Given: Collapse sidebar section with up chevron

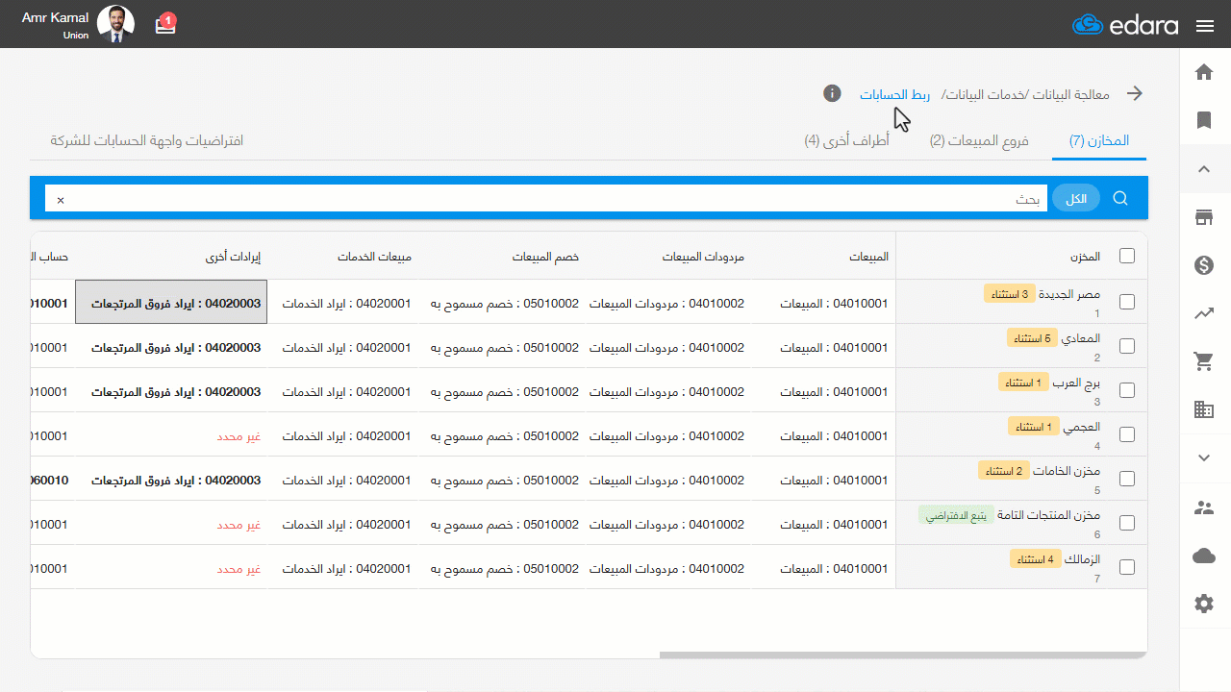Looking at the screenshot, I should click(1203, 169).
